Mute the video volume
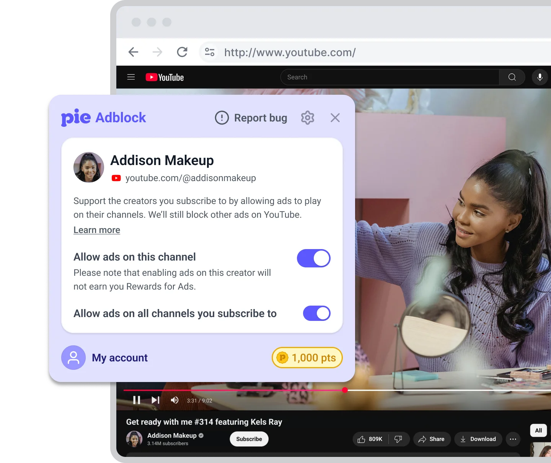Viewport: 551px width, 463px height. tap(174, 400)
